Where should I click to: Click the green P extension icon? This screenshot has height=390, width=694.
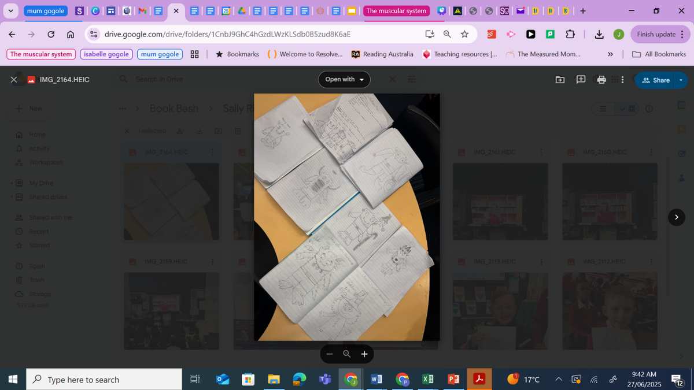pyautogui.click(x=551, y=35)
